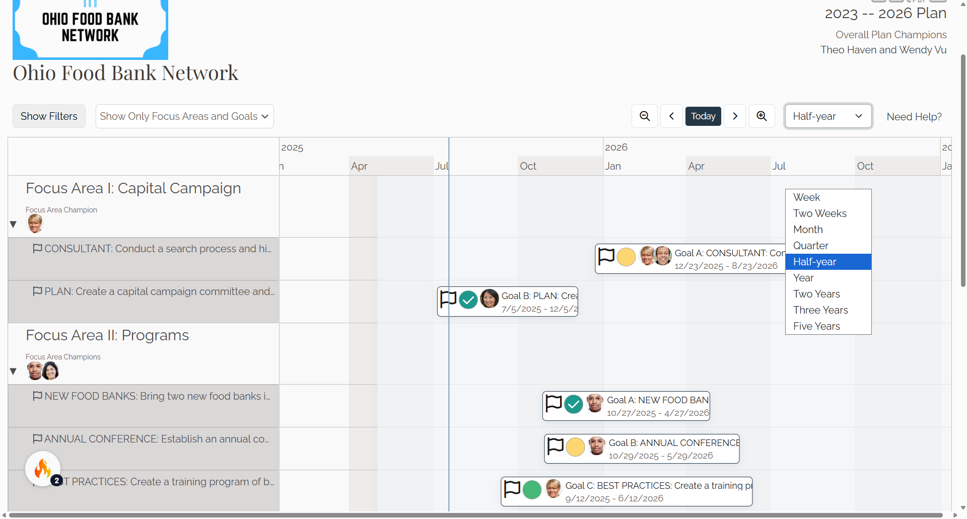Select the highlighted Half-year option in the list
This screenshot has height=519, width=967.
[x=828, y=262]
